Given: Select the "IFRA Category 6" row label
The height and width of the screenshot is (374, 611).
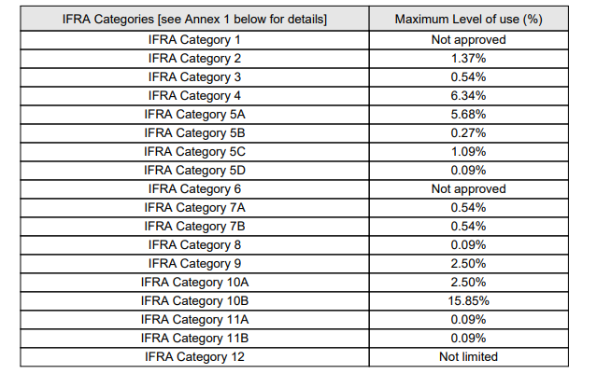Looking at the screenshot, I should [x=194, y=189].
